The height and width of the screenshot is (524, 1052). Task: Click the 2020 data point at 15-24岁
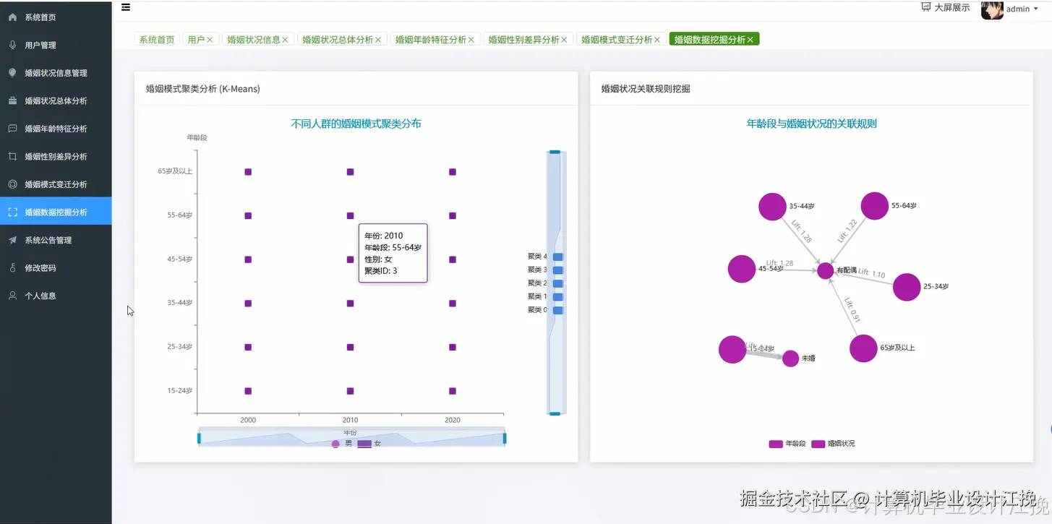click(x=453, y=391)
